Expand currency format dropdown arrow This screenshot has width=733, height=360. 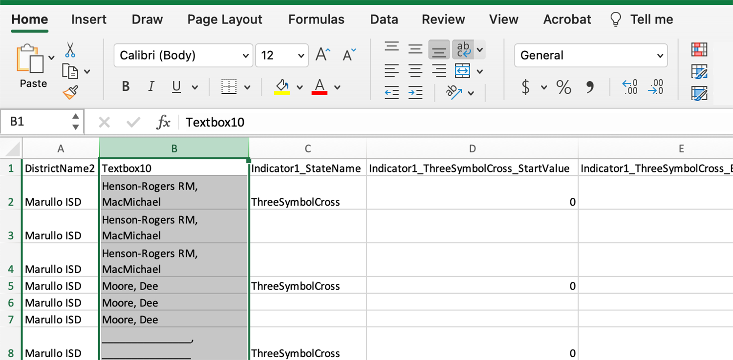click(x=544, y=88)
